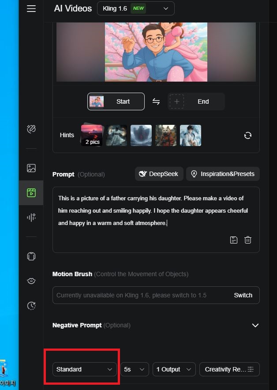The image size is (277, 390).
Task: Add an End frame image
Action: (x=196, y=101)
